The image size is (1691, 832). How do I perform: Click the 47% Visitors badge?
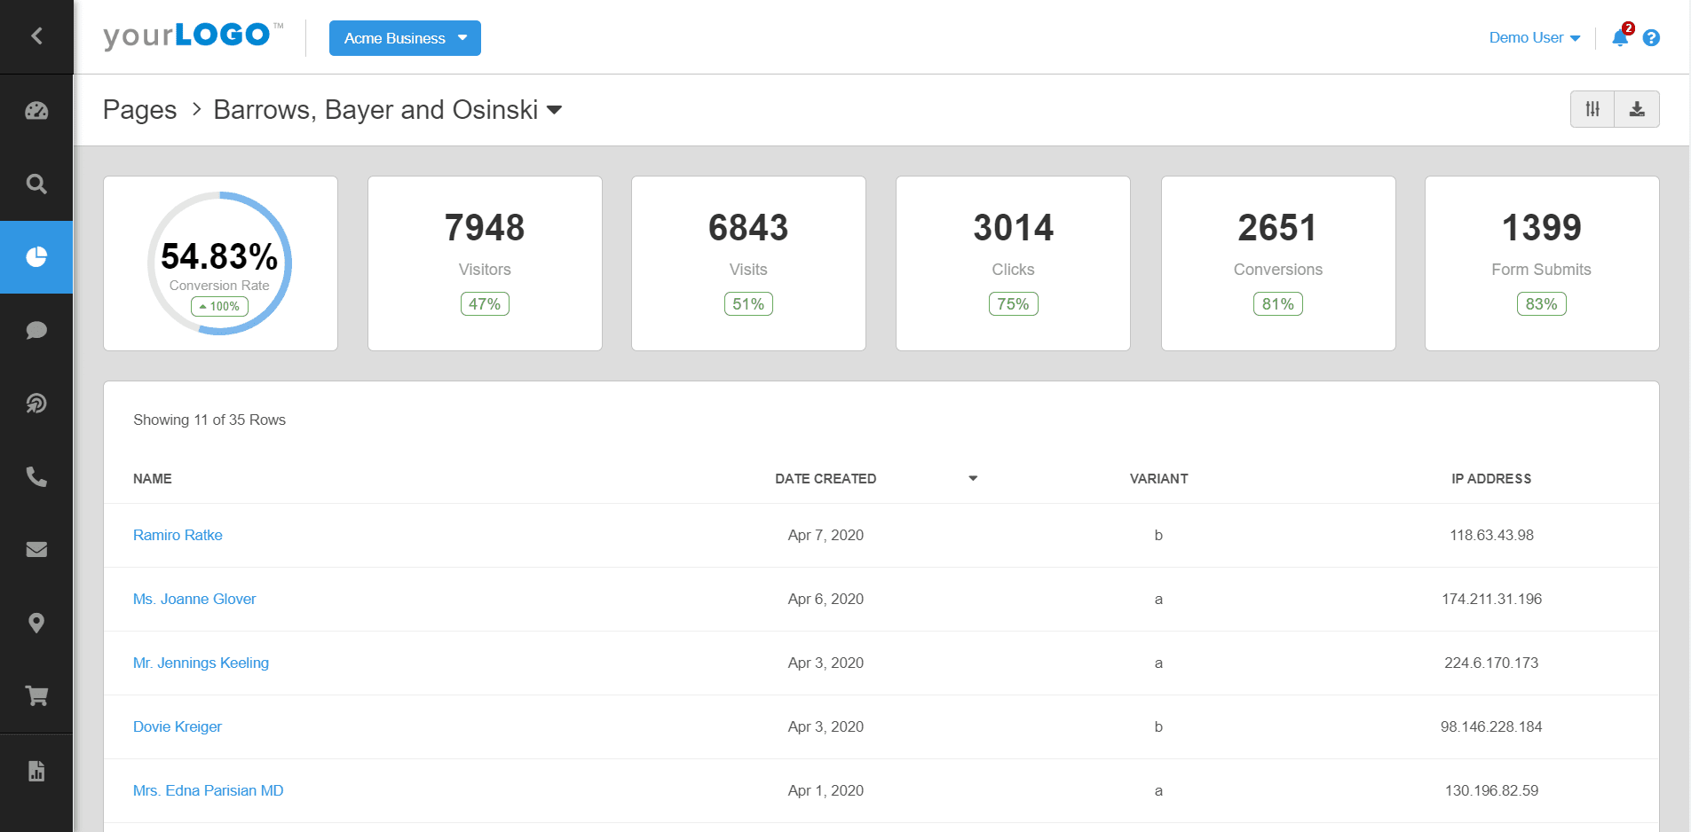point(485,304)
